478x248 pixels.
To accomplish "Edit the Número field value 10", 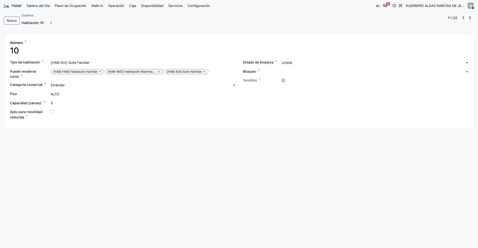I will (x=123, y=51).
